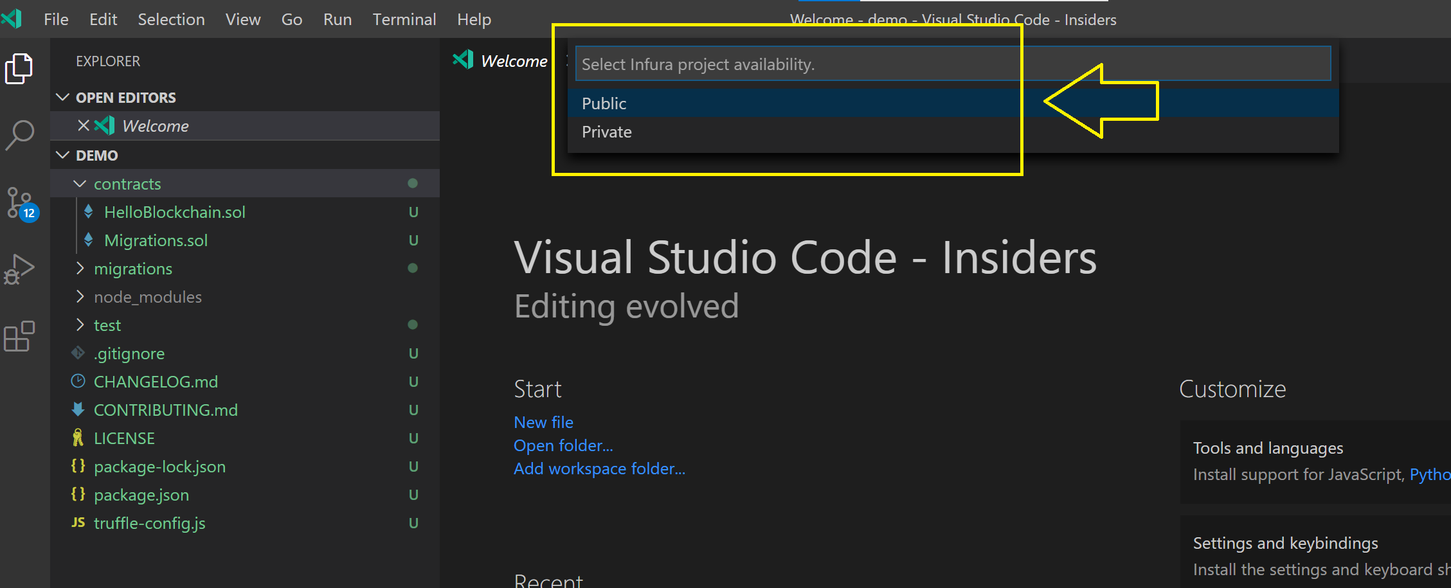This screenshot has width=1451, height=588.
Task: Click the VS Code icon on Welcome tab
Action: pos(463,60)
